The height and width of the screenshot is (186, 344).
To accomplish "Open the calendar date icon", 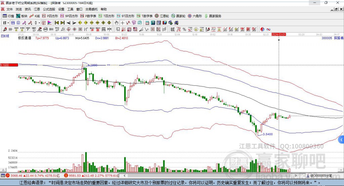I will (147, 22).
